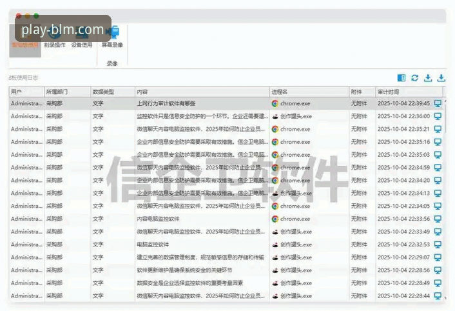This screenshot has width=455, height=311.
Task: Open monitor icon for 22:34:05 row
Action: point(438,206)
